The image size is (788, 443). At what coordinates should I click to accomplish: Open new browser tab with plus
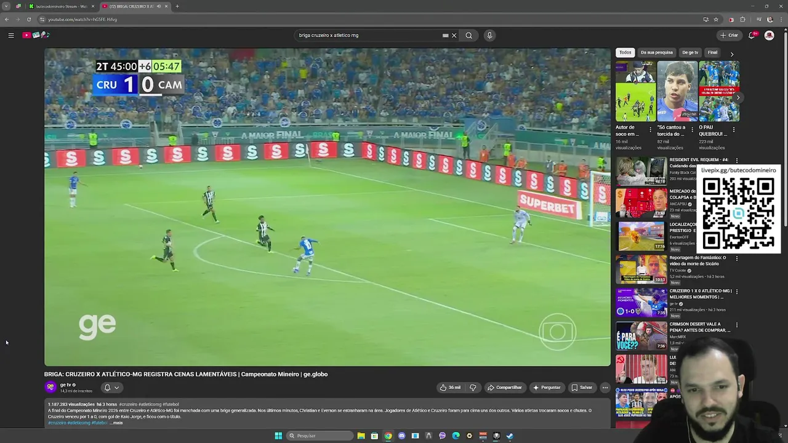click(x=177, y=6)
